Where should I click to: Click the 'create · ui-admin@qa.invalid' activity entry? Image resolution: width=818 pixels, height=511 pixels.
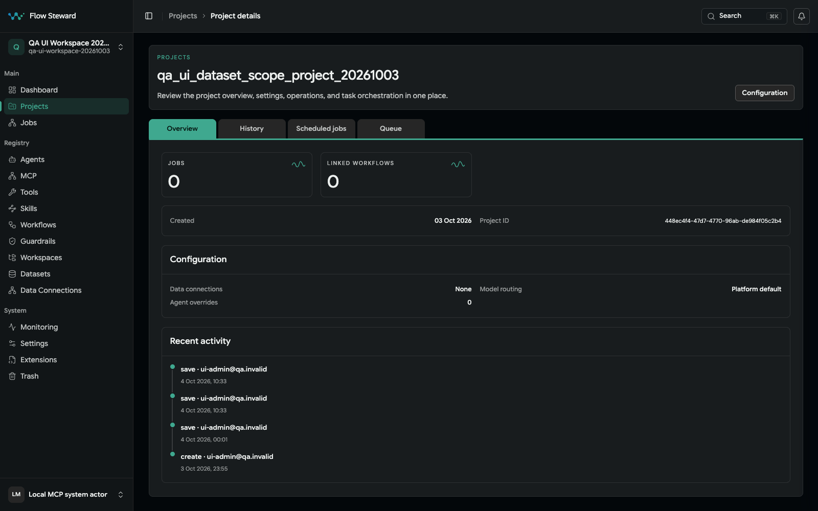point(227,457)
